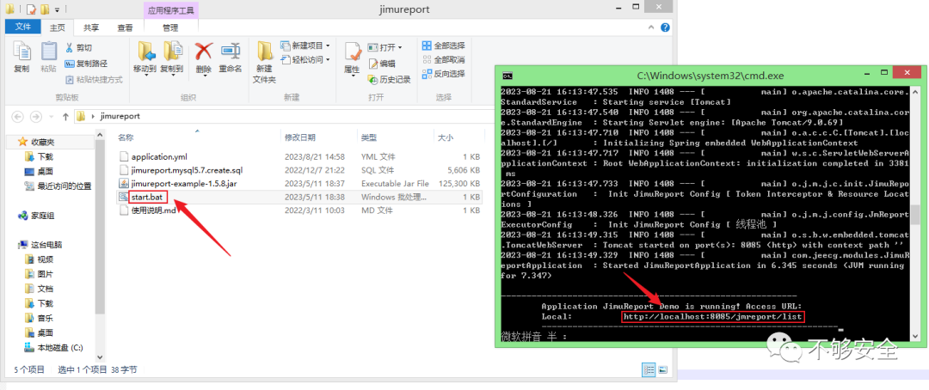Click the Back navigation arrow
This screenshot has width=929, height=390.
[x=17, y=117]
